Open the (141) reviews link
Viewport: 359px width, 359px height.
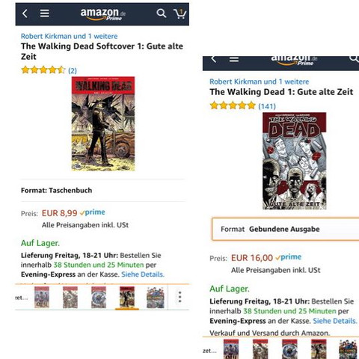click(x=267, y=106)
